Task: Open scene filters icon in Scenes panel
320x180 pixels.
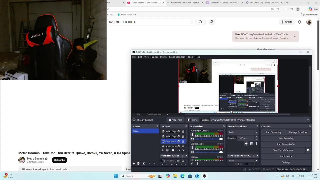Action: (x=144, y=163)
